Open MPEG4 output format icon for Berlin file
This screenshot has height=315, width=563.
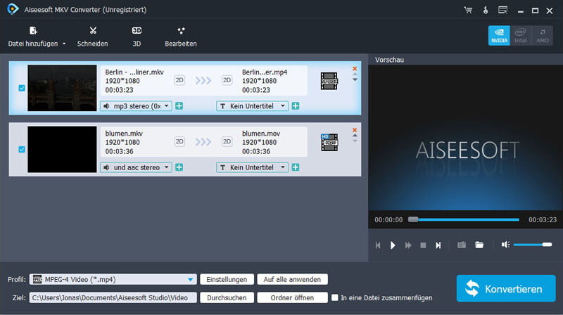pyautogui.click(x=329, y=81)
